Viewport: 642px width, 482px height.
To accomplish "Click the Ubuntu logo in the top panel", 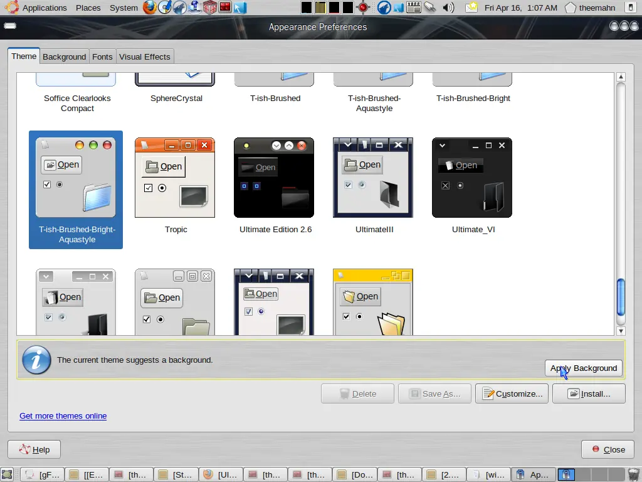I will click(11, 8).
